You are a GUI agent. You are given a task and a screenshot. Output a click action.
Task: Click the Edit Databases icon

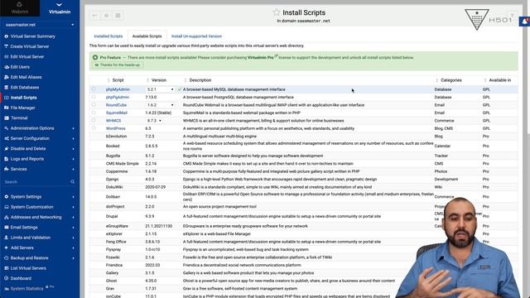point(6,87)
